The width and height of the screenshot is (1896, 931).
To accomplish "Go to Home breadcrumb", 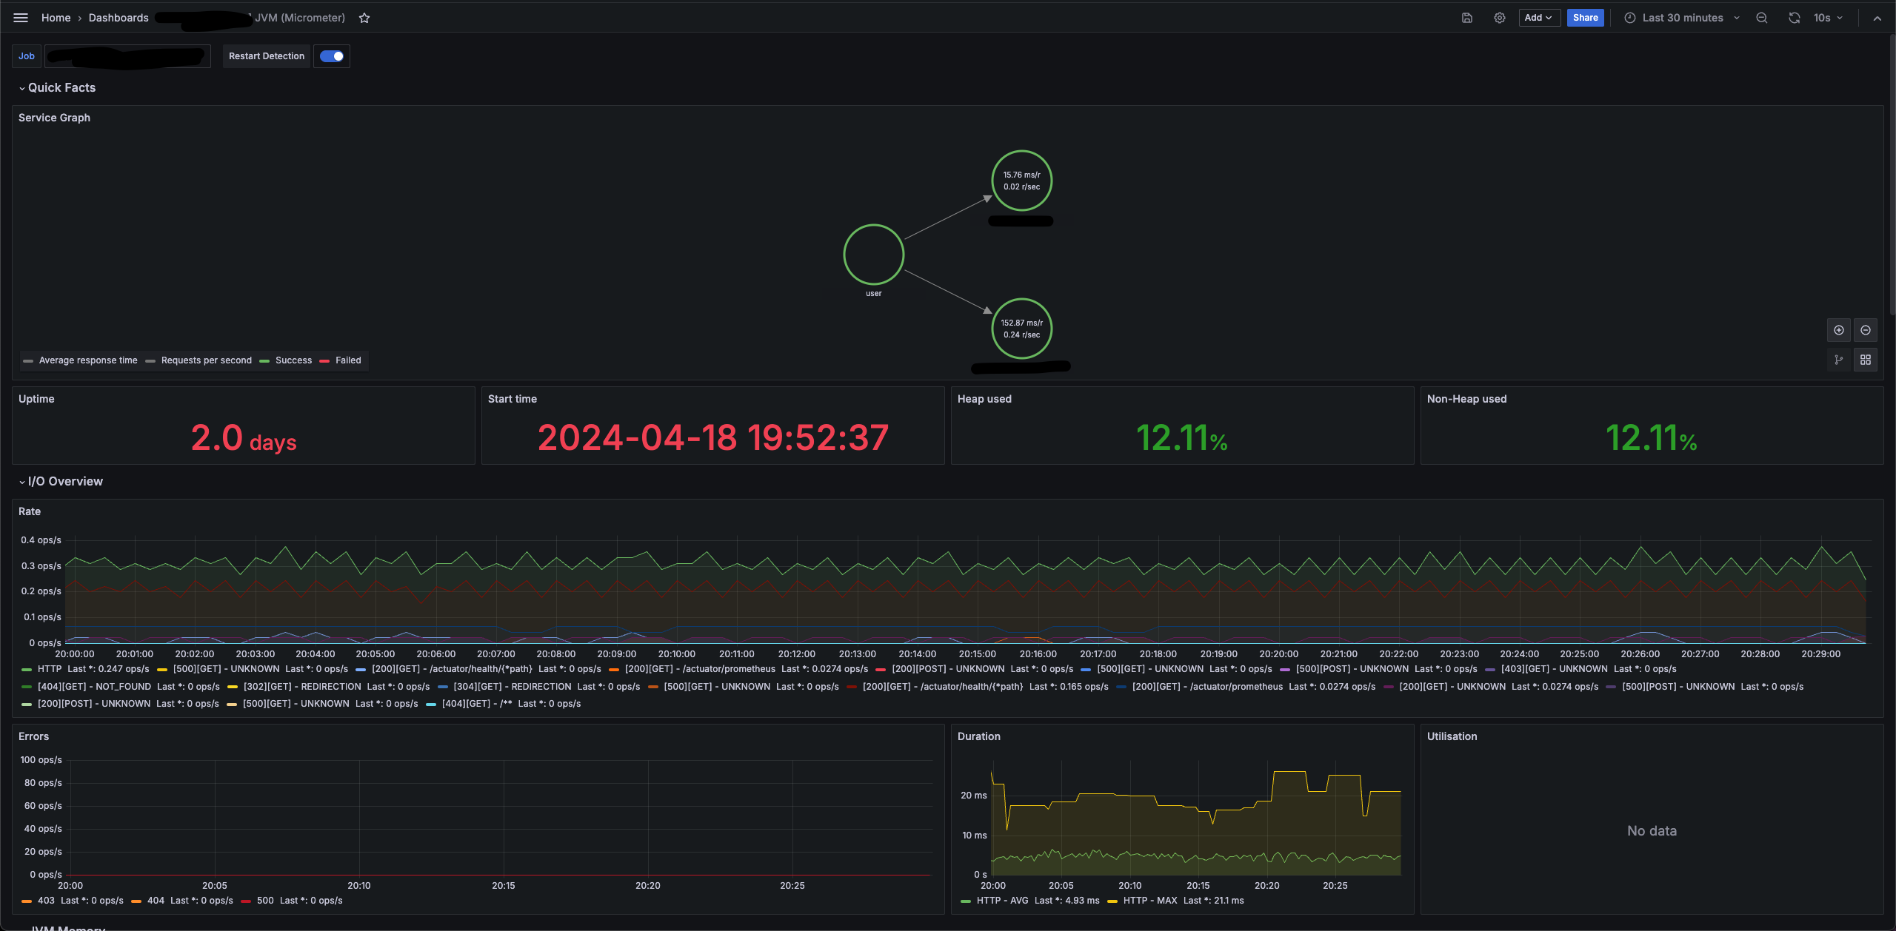I will [56, 18].
